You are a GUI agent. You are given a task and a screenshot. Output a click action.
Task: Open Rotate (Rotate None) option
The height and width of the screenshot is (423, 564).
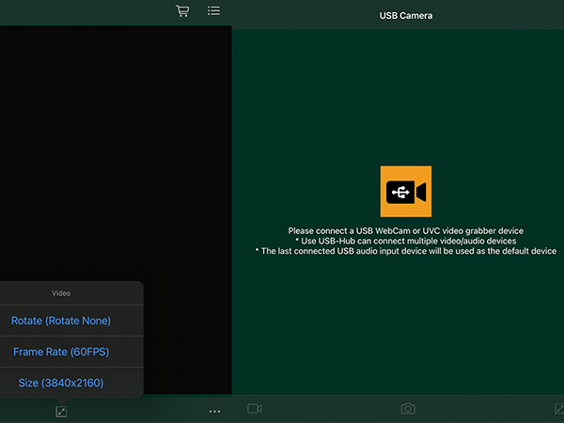click(61, 321)
